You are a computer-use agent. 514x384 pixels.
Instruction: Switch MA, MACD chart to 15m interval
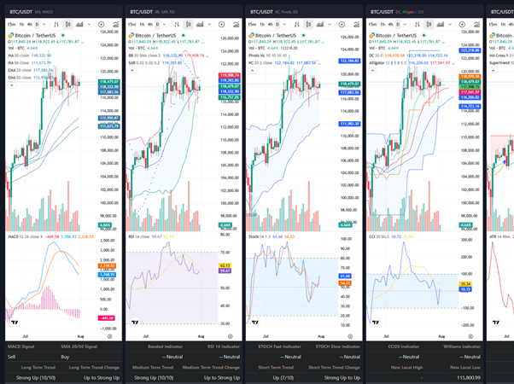11,24
